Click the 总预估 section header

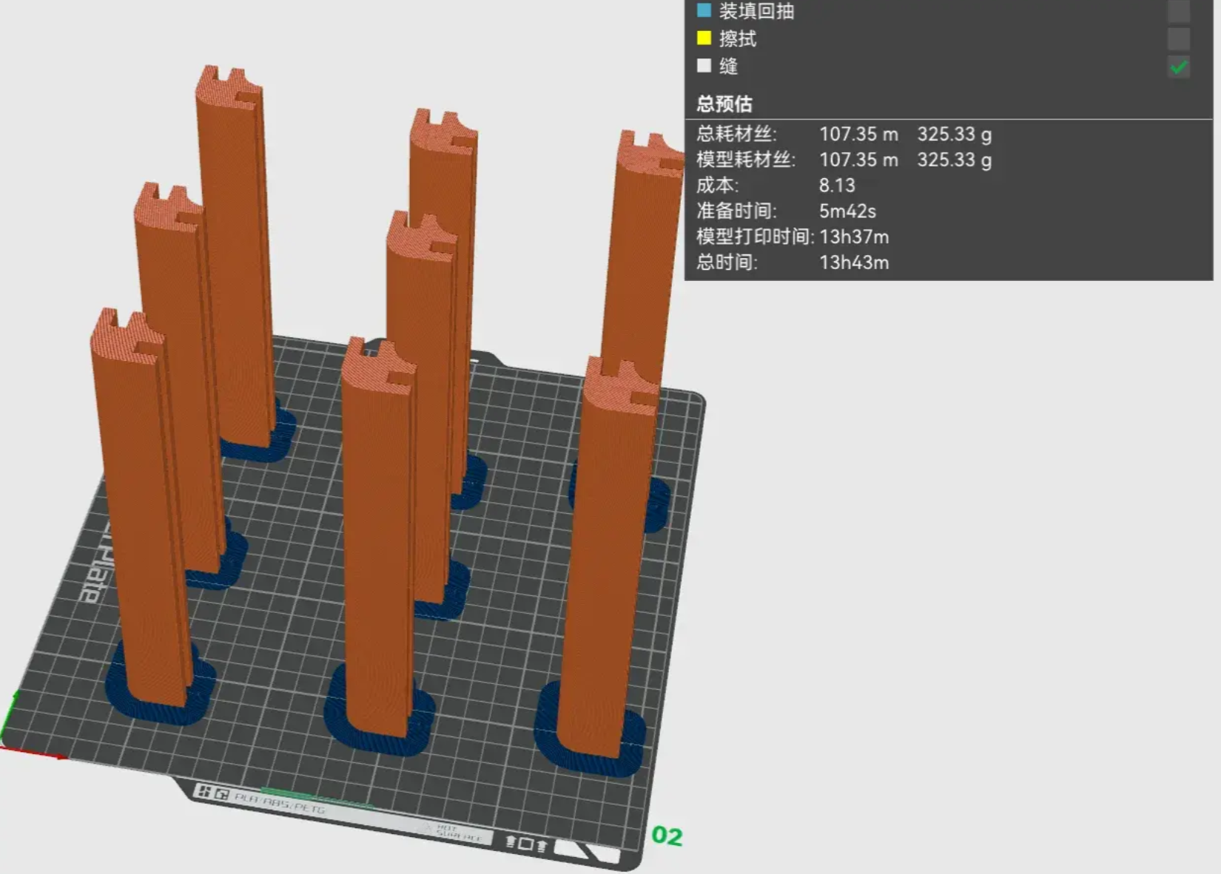(724, 104)
